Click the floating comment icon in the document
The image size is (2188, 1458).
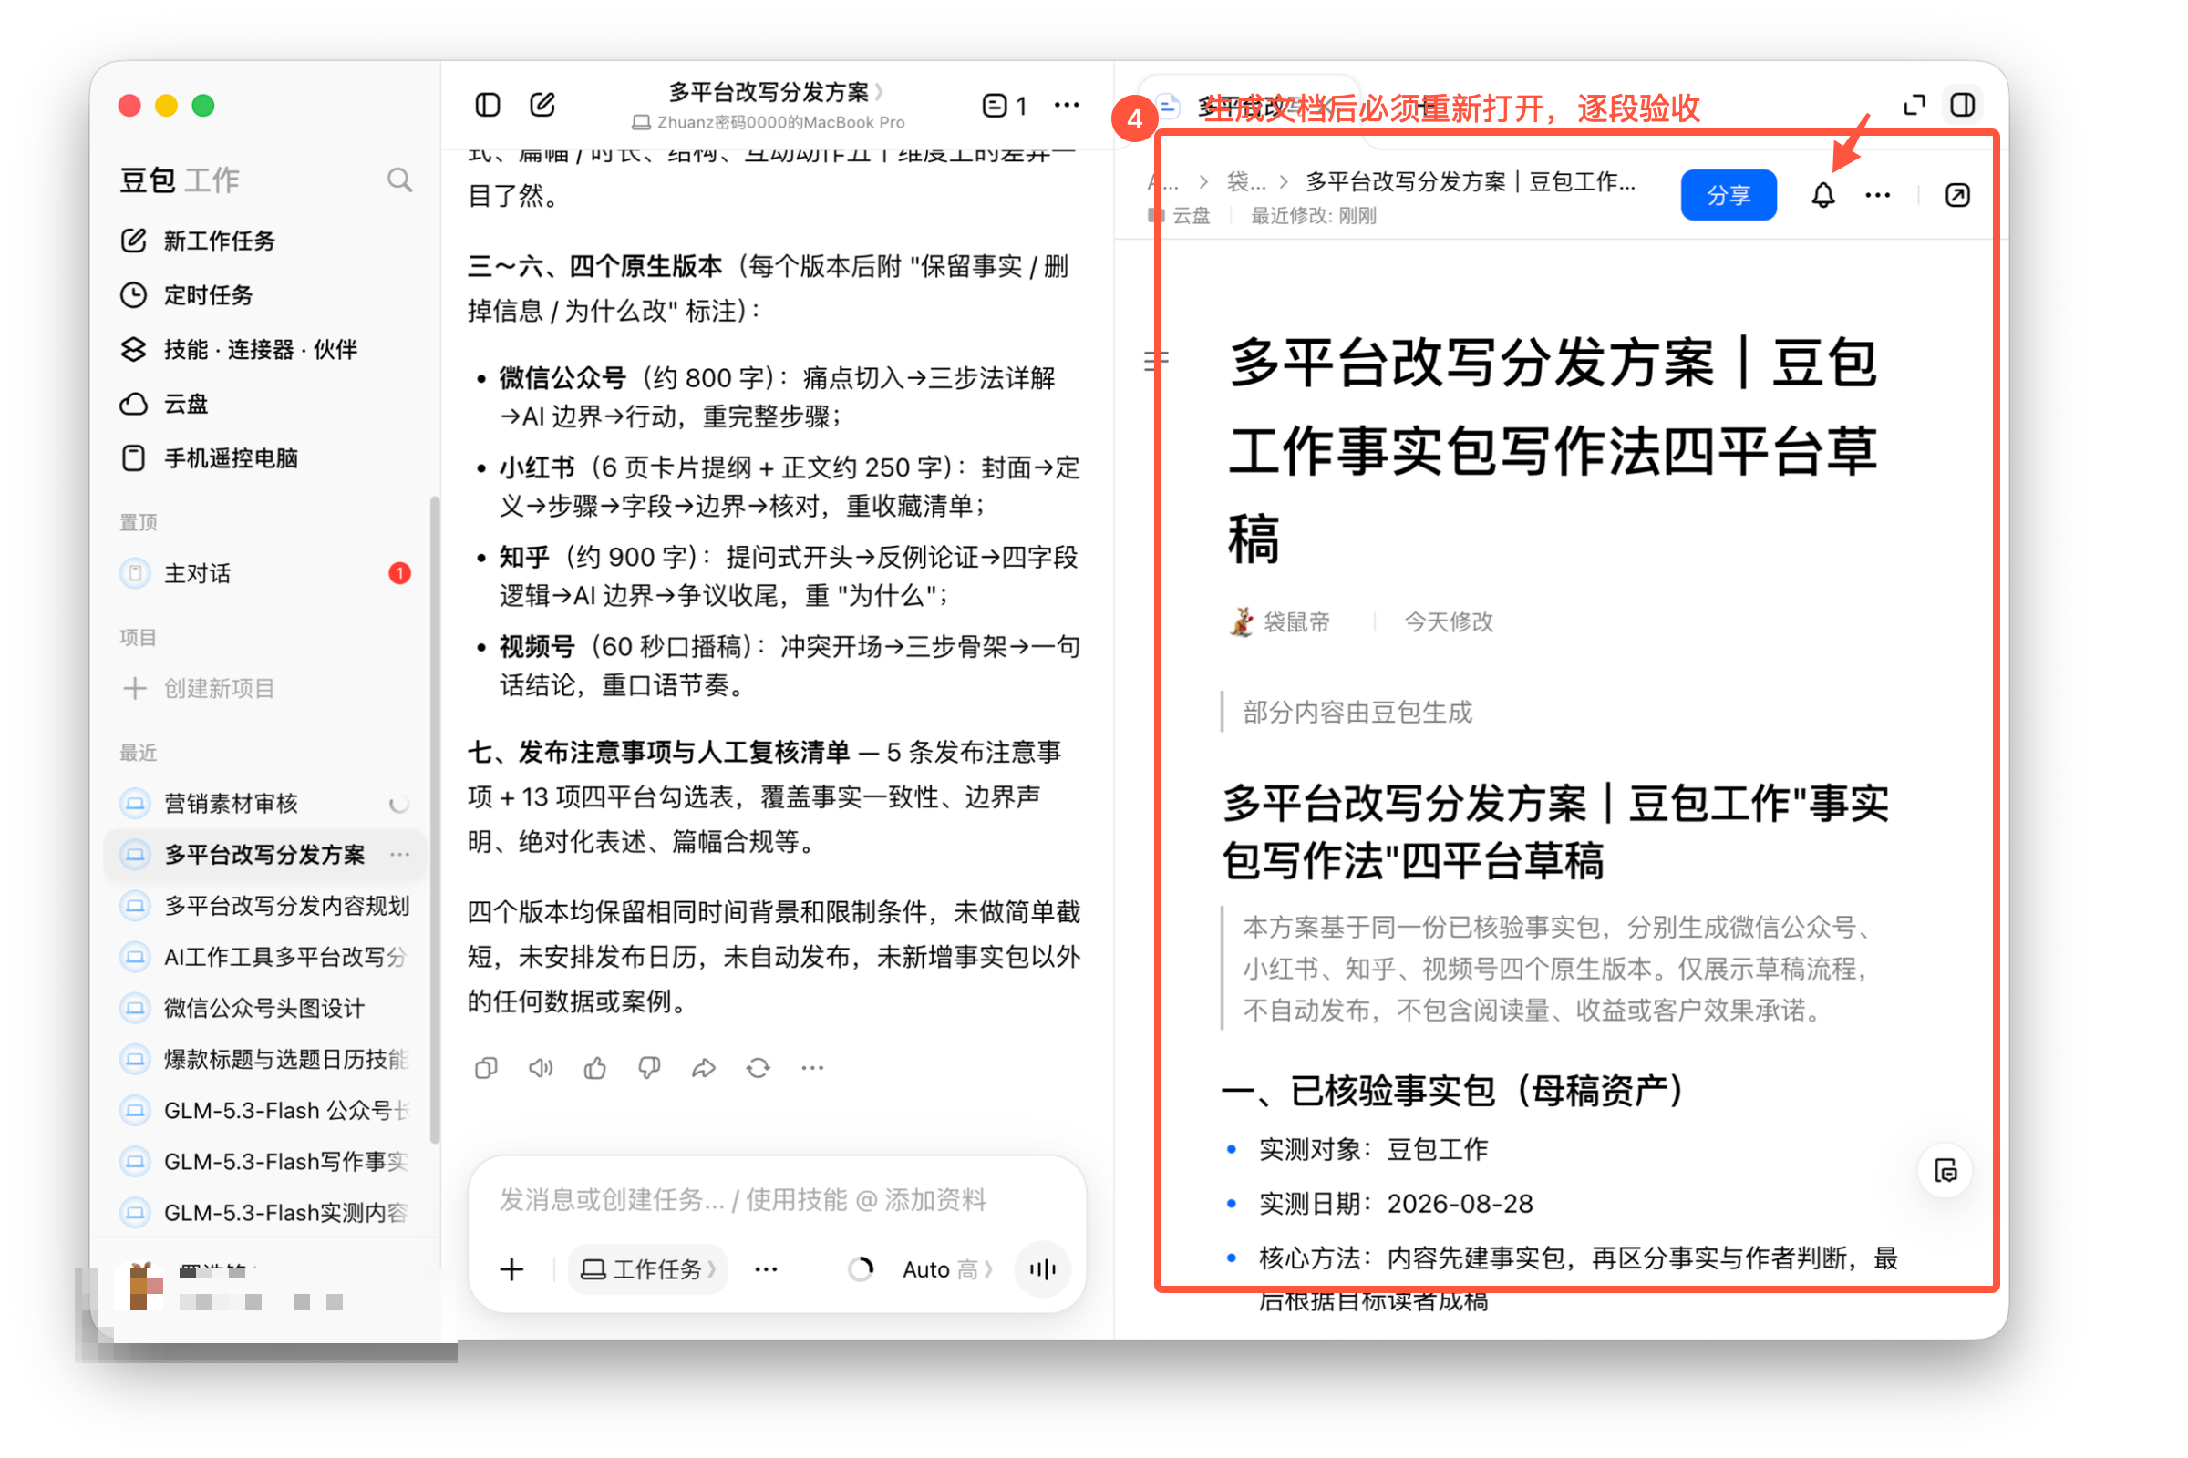pos(1946,1171)
